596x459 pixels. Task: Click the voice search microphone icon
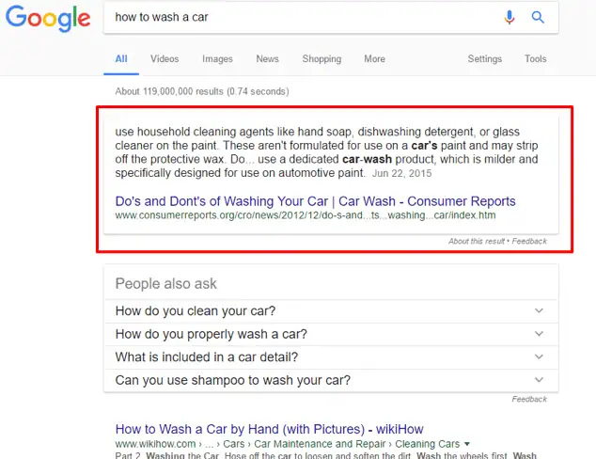pos(510,18)
